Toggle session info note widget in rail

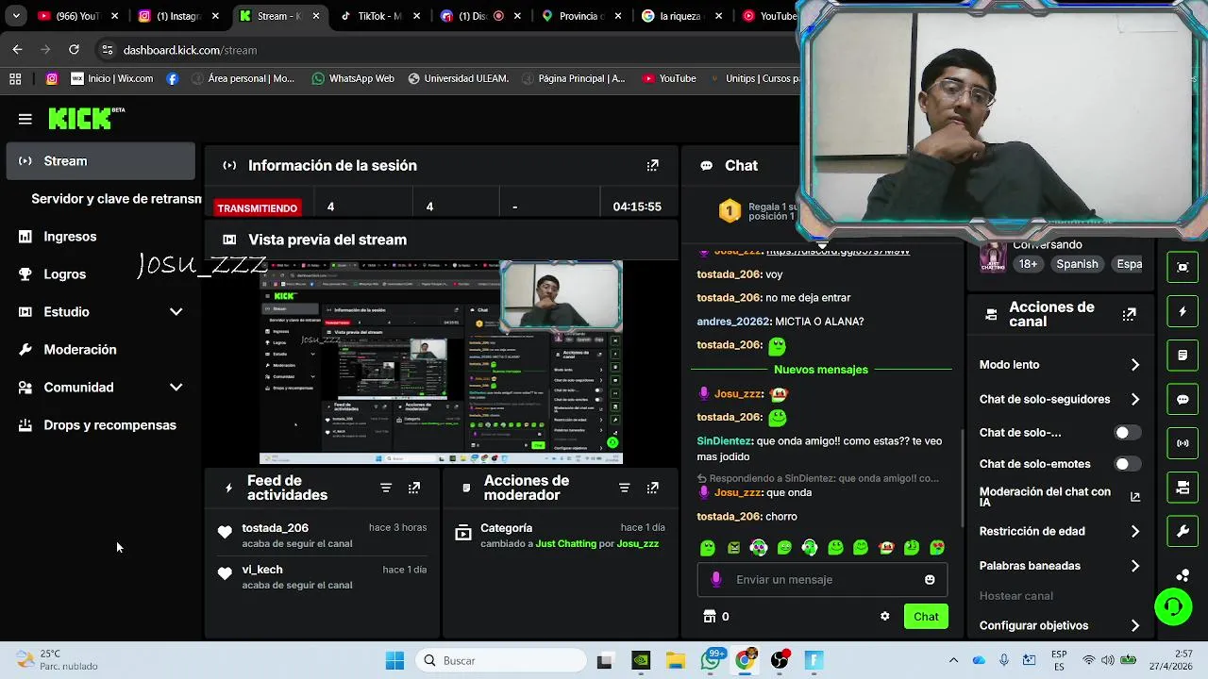tap(1183, 356)
